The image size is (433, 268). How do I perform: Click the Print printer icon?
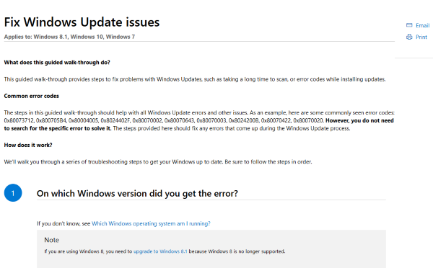pos(409,37)
